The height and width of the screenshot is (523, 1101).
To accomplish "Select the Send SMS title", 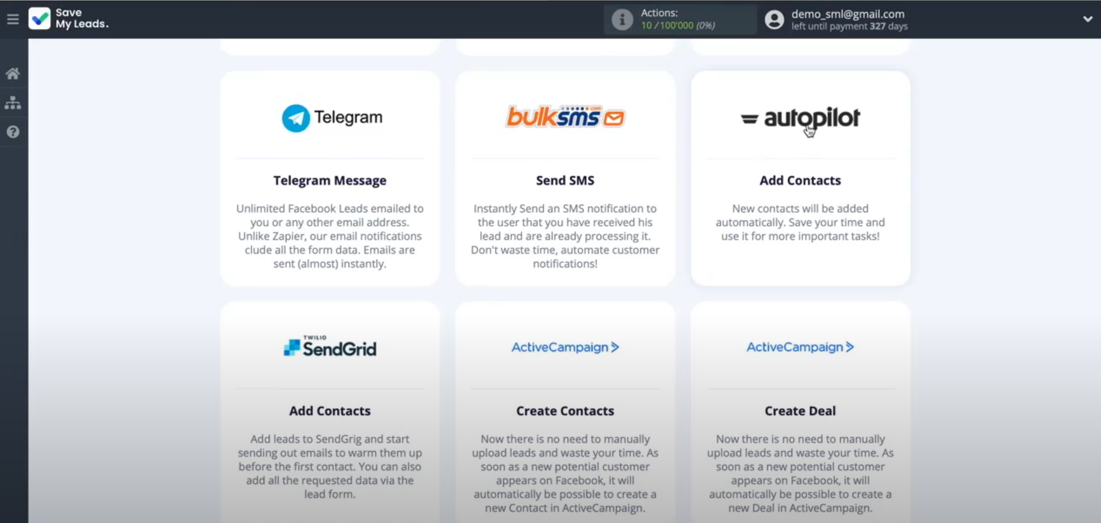I will click(x=565, y=181).
